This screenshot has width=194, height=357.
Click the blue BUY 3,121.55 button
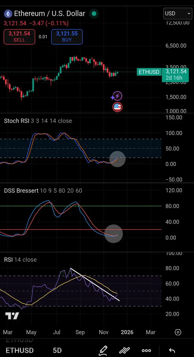click(x=67, y=37)
